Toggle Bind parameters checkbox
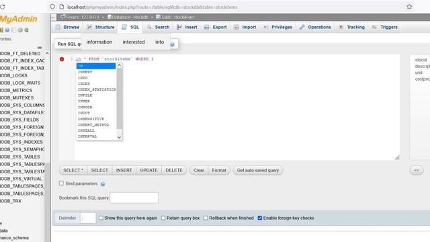Viewport: 430px width, 242px height. point(61,184)
